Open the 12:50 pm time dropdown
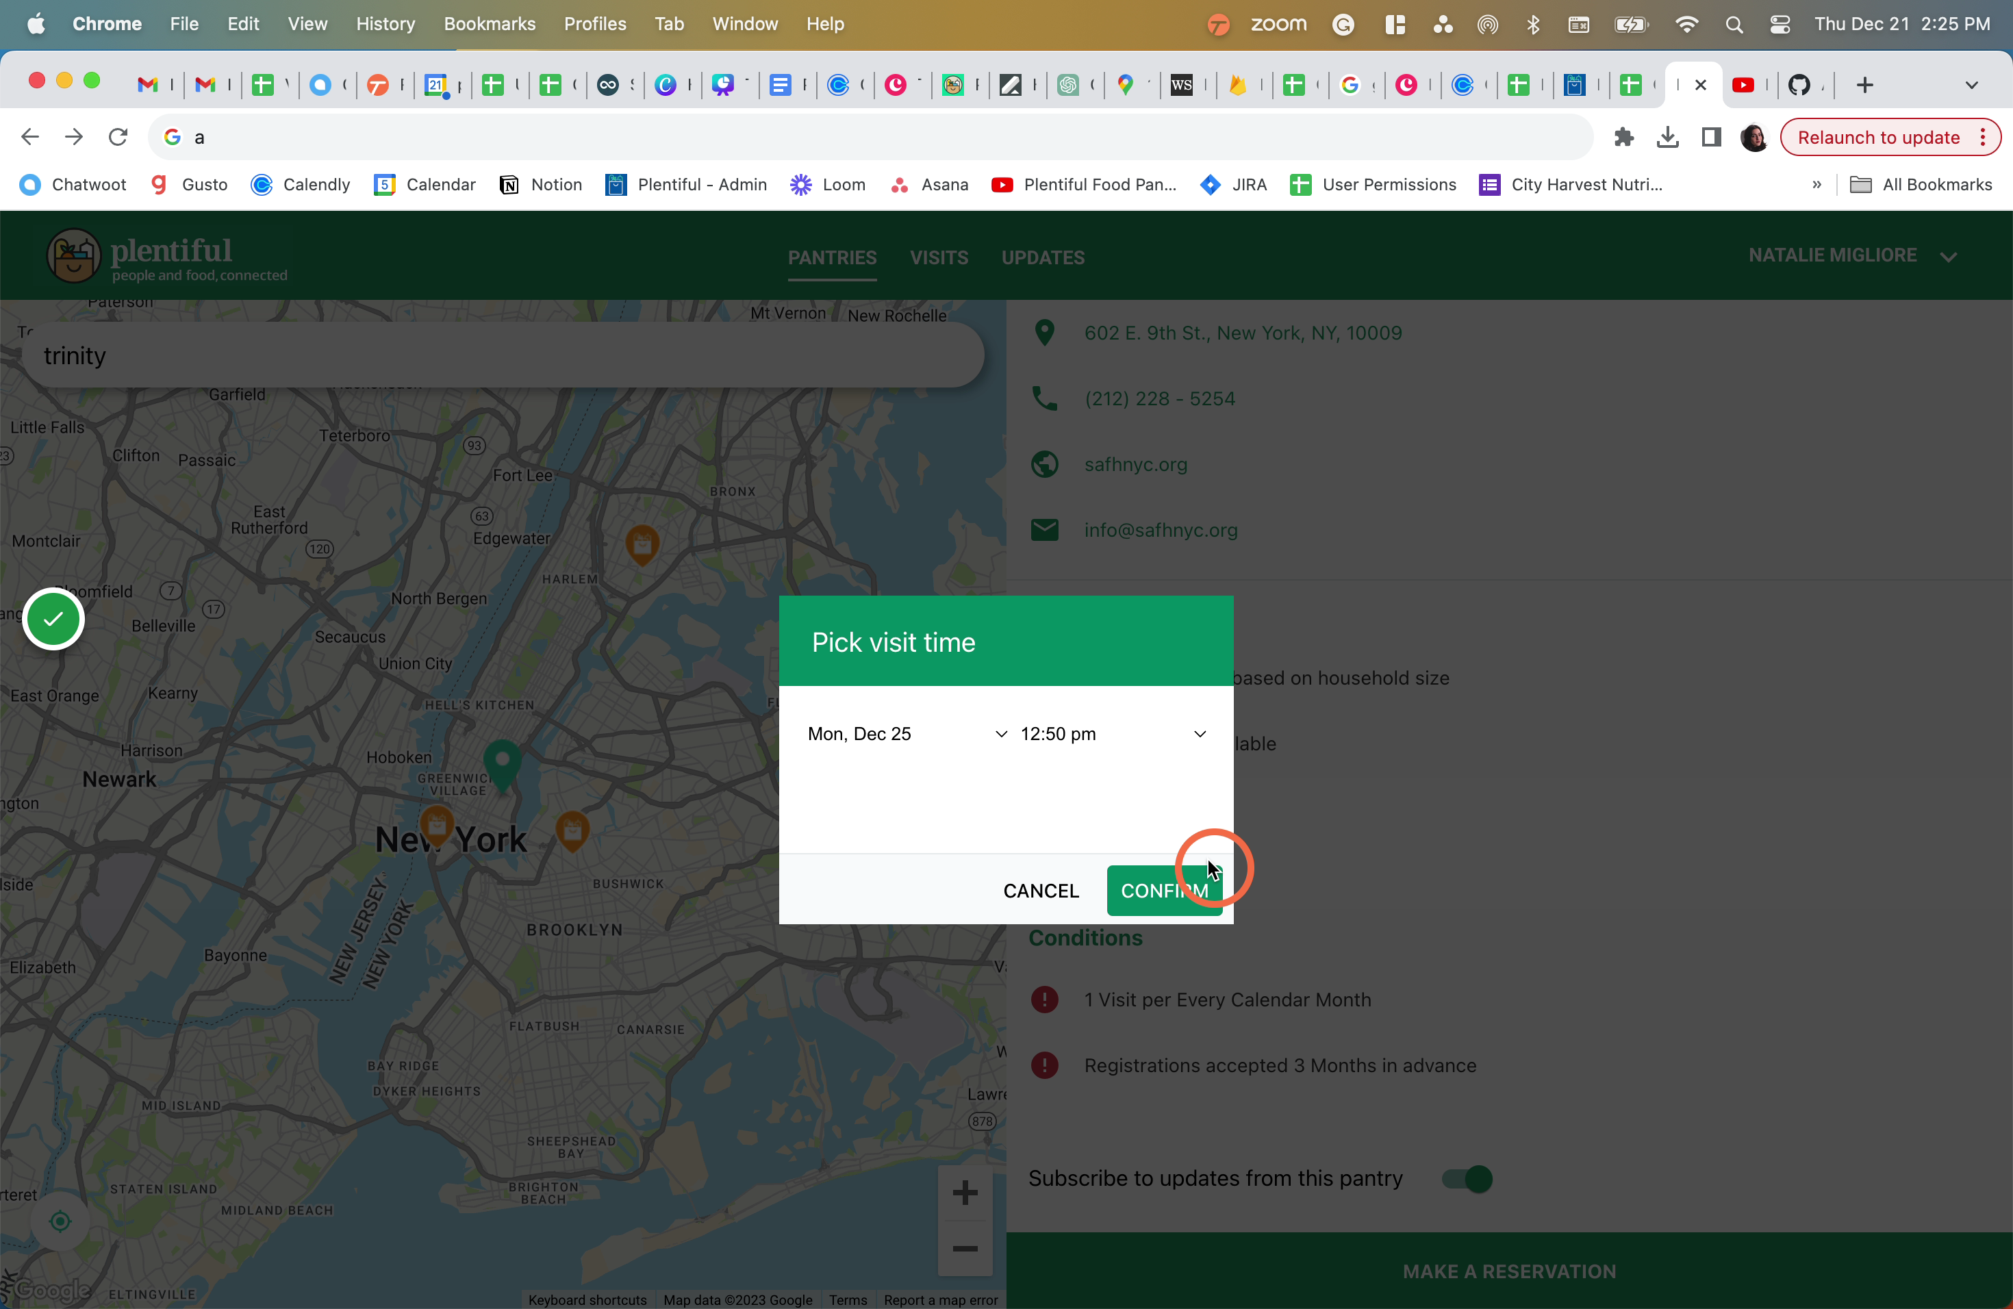 1113,733
